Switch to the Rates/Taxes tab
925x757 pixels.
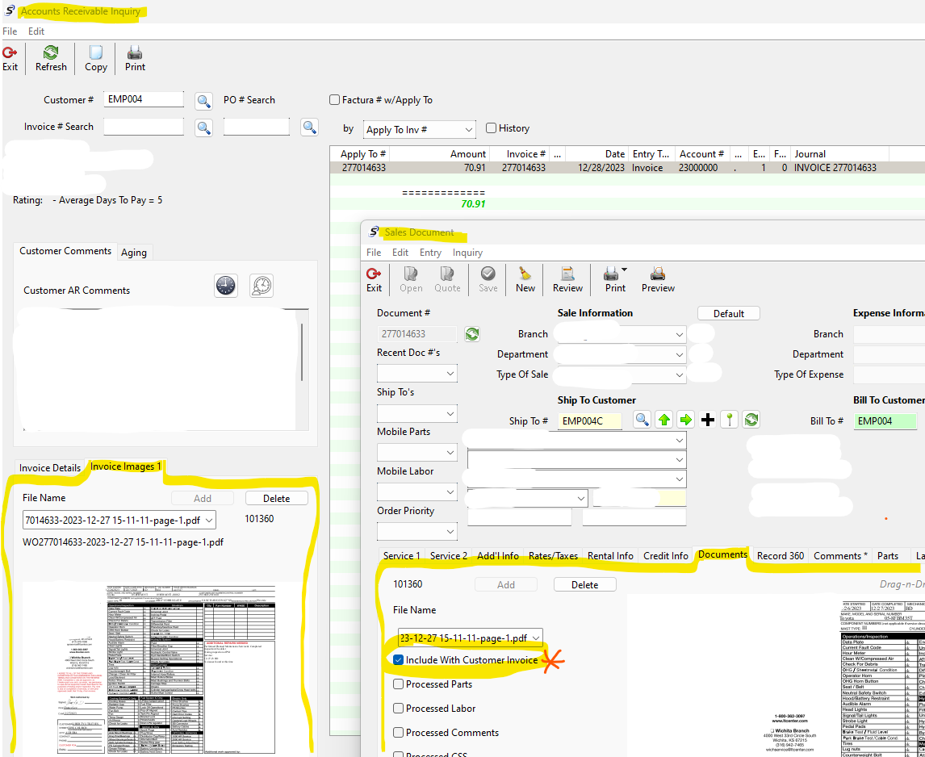(553, 556)
